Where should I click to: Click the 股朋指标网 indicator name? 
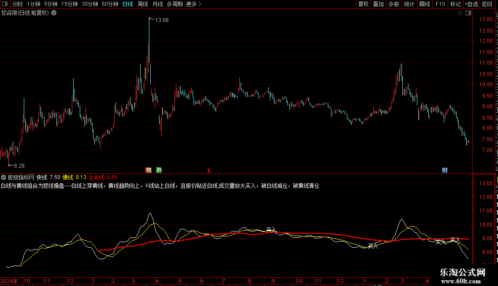pyautogui.click(x=21, y=177)
